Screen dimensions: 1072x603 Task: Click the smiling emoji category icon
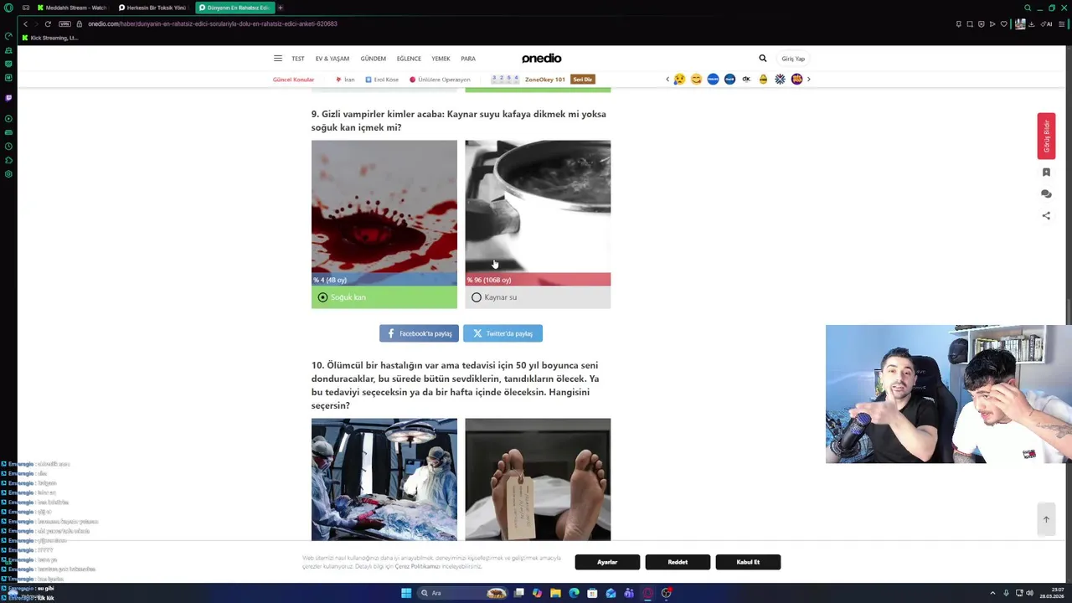click(x=696, y=79)
